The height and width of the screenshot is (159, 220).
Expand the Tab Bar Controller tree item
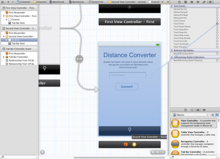pos(4,57)
